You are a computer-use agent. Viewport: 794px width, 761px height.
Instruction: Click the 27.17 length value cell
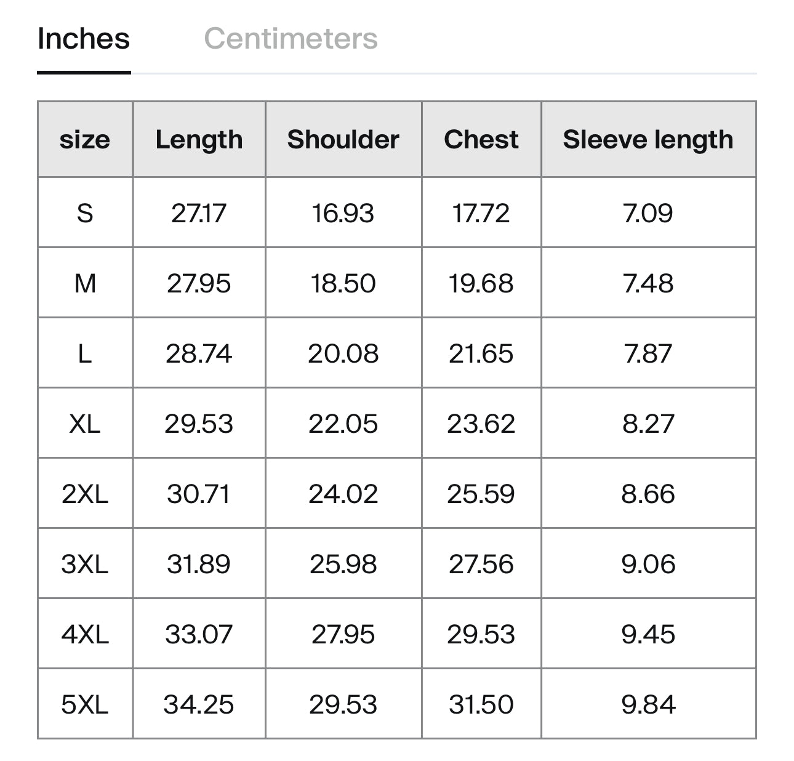[199, 213]
